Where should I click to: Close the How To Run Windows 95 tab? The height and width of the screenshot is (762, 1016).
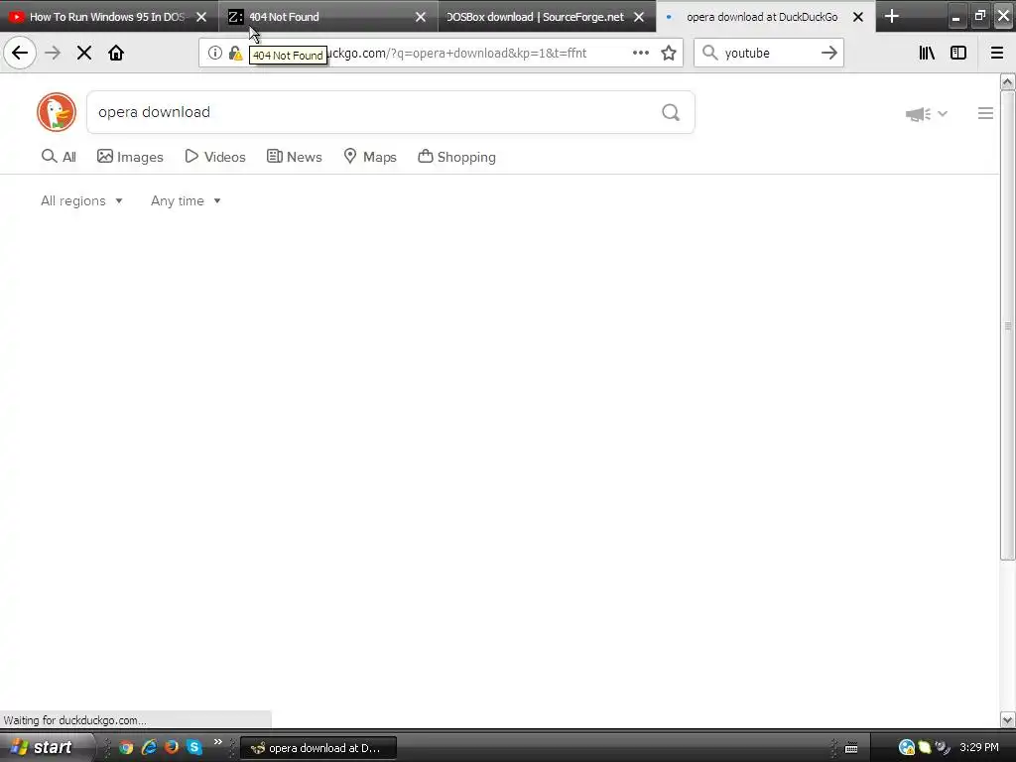[201, 17]
